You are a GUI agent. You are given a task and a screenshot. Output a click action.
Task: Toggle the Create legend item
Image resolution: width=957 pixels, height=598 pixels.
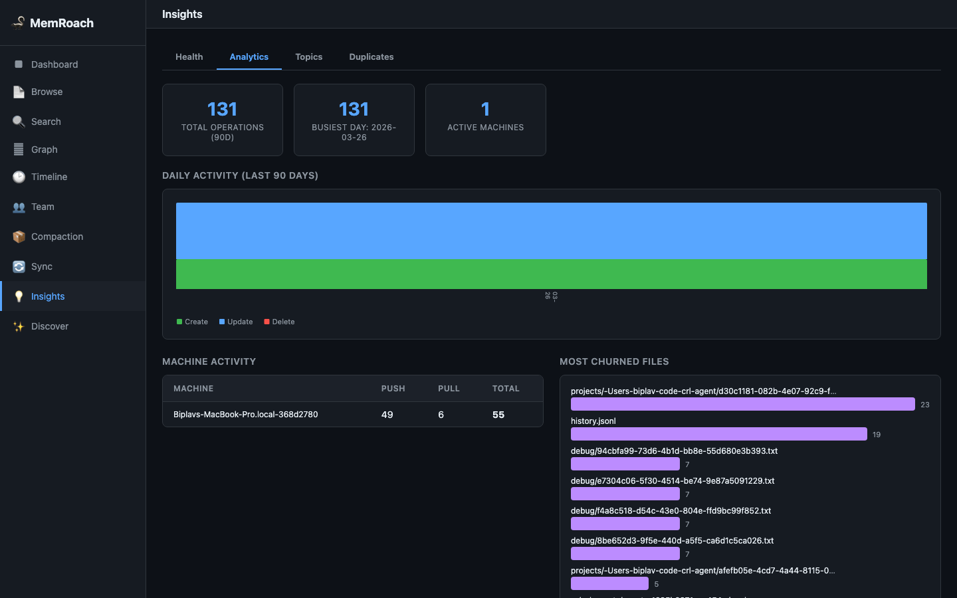tap(193, 322)
